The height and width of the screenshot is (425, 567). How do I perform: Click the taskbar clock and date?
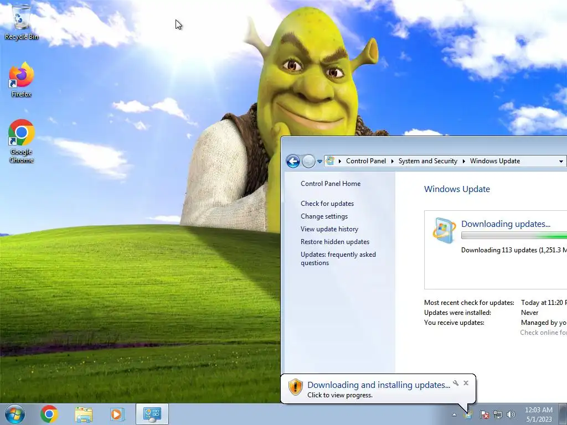pyautogui.click(x=539, y=414)
